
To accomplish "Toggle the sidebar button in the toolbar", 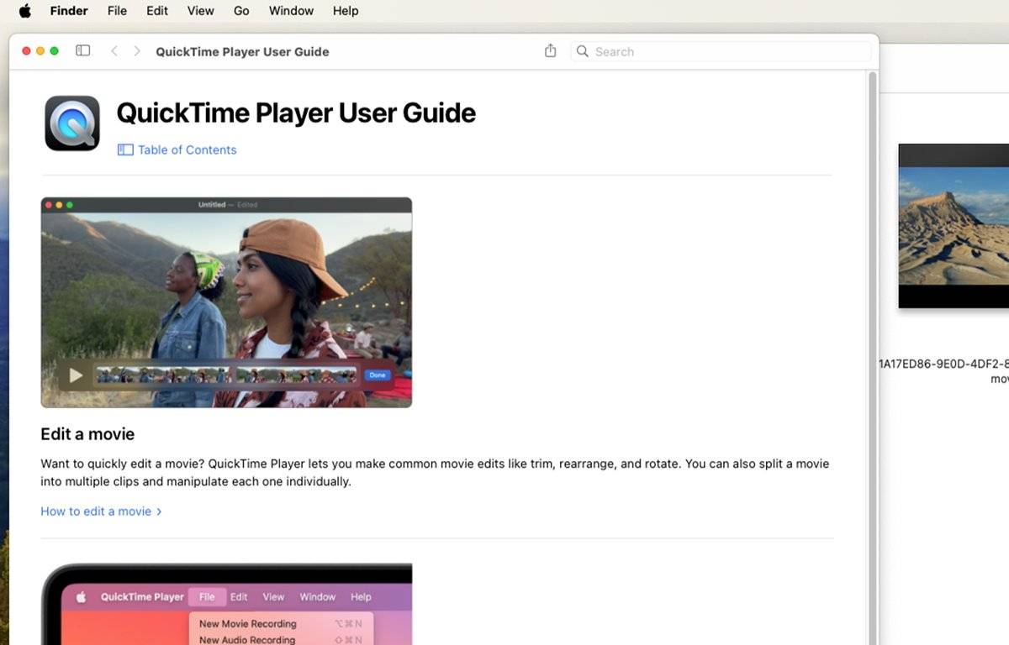I will click(82, 51).
